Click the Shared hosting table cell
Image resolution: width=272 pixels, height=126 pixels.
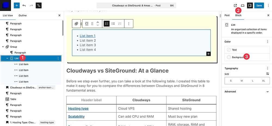(x=191, y=109)
